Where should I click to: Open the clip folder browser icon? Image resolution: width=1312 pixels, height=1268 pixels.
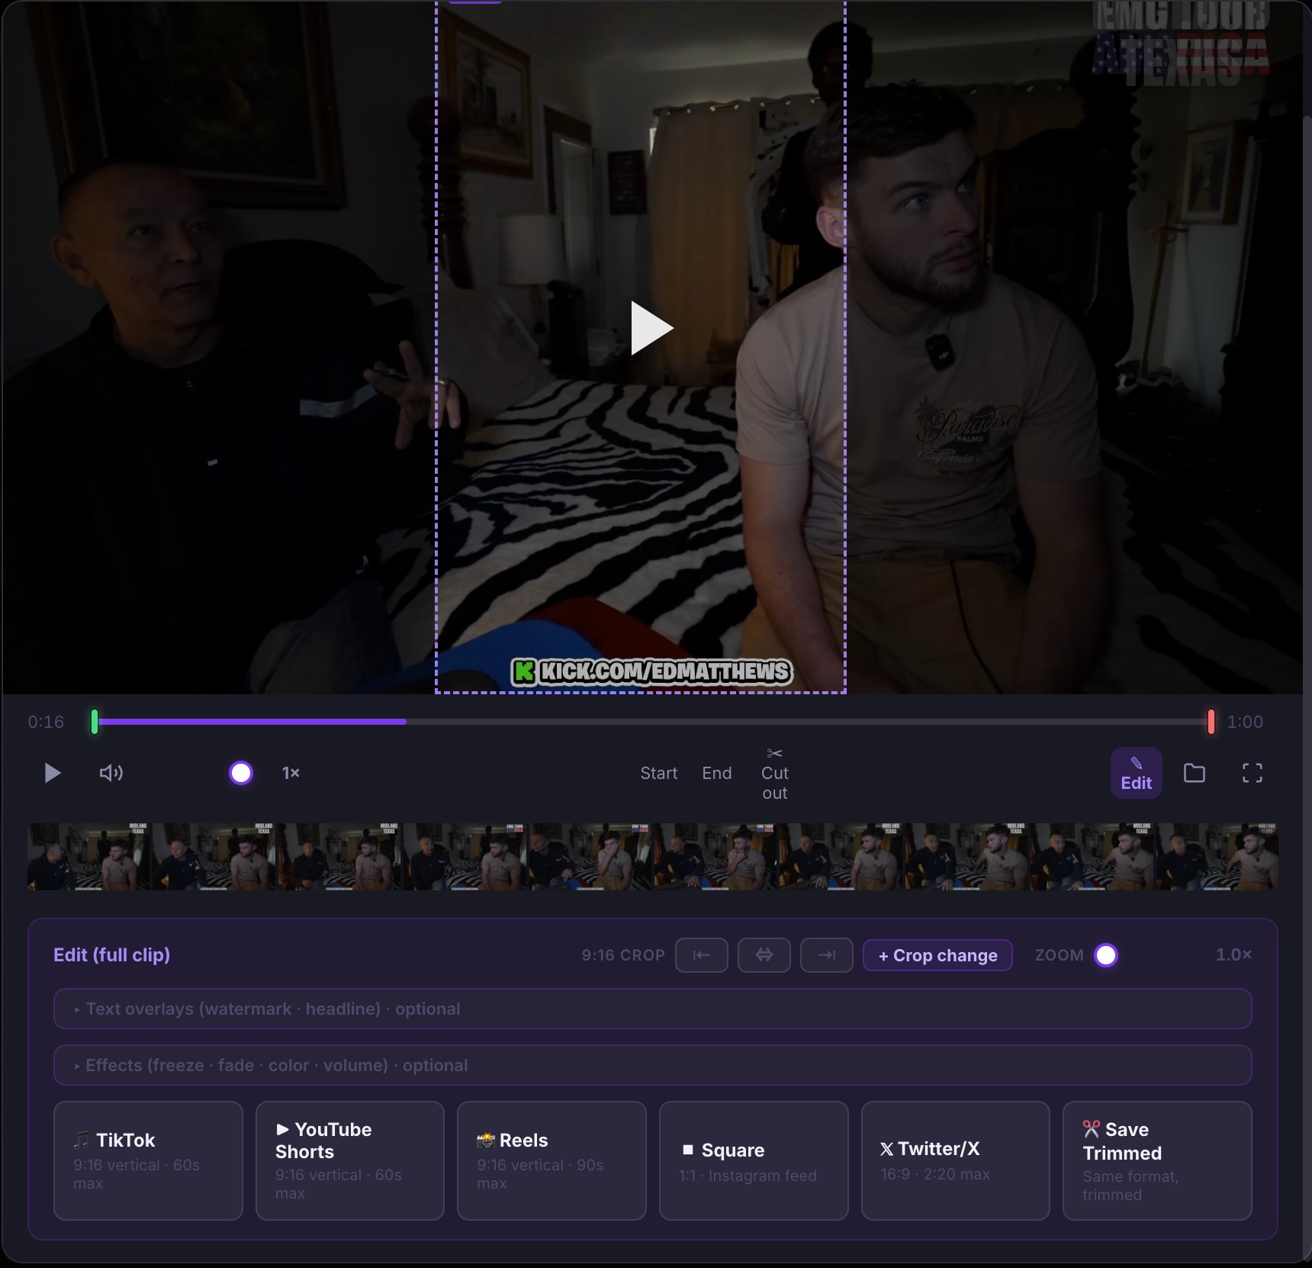coord(1194,773)
